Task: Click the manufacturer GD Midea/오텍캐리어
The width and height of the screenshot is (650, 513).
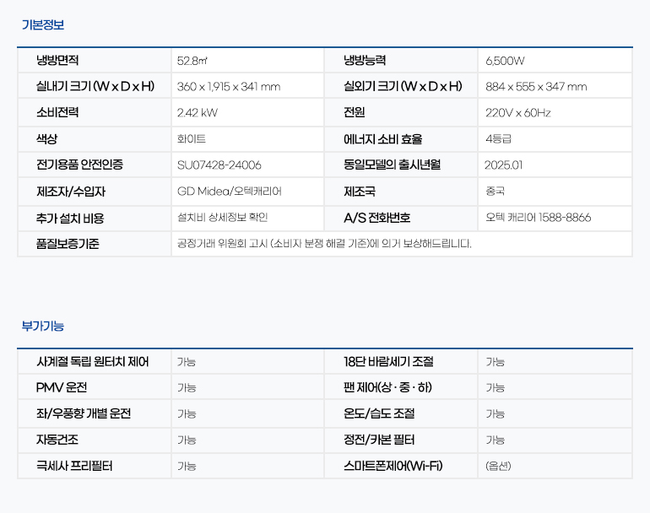Action: pos(229,192)
